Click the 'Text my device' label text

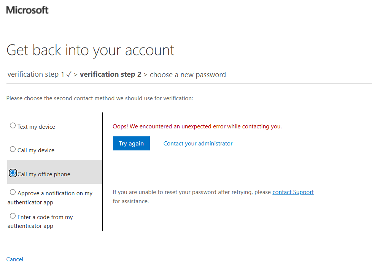coord(36,127)
